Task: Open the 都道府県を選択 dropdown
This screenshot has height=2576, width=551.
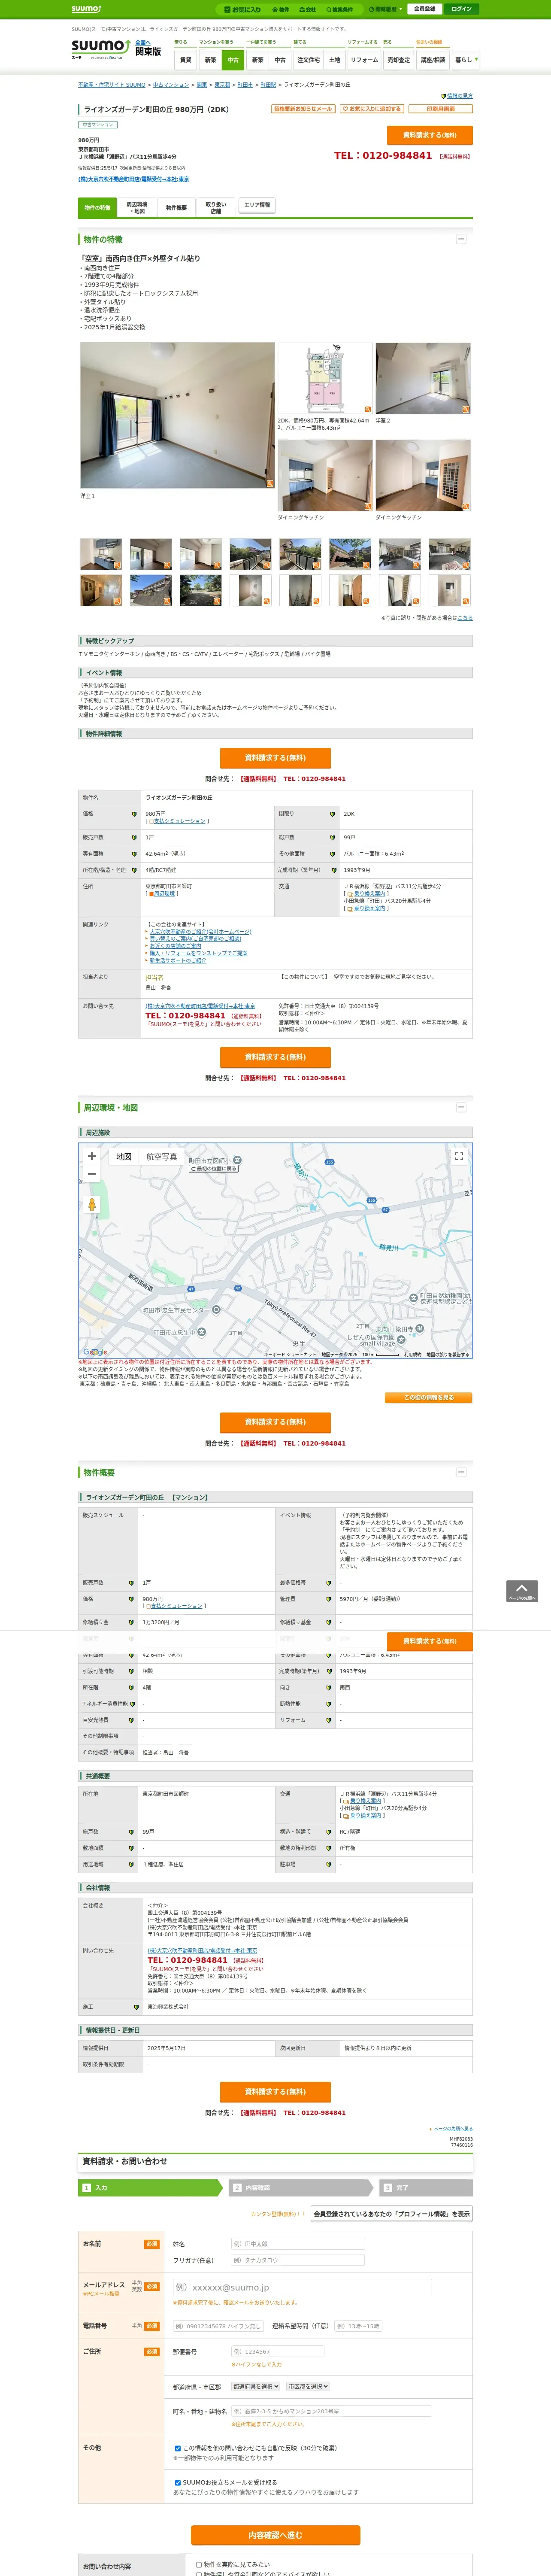Action: click(256, 2386)
